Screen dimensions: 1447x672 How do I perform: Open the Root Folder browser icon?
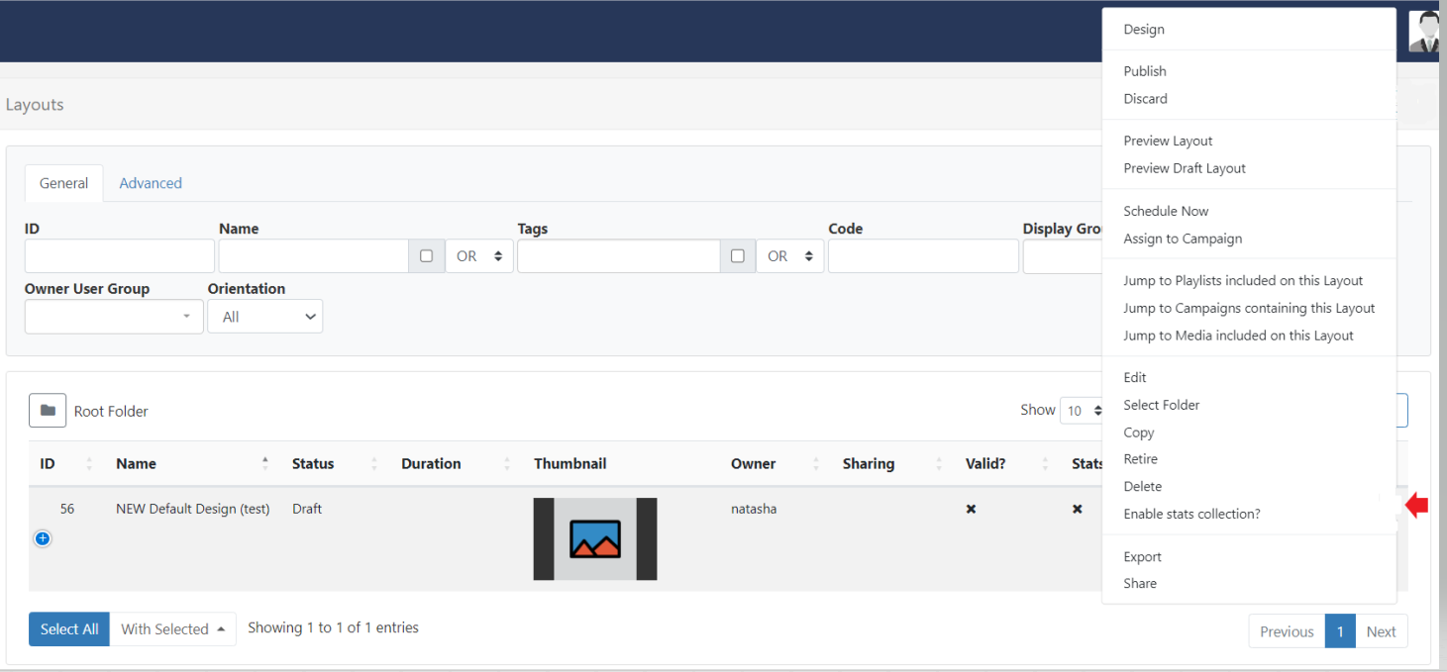pyautogui.click(x=48, y=411)
